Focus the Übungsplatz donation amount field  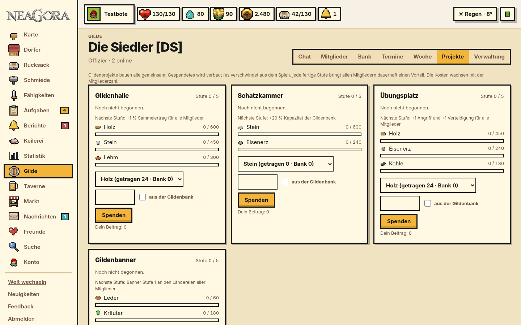pos(400,203)
